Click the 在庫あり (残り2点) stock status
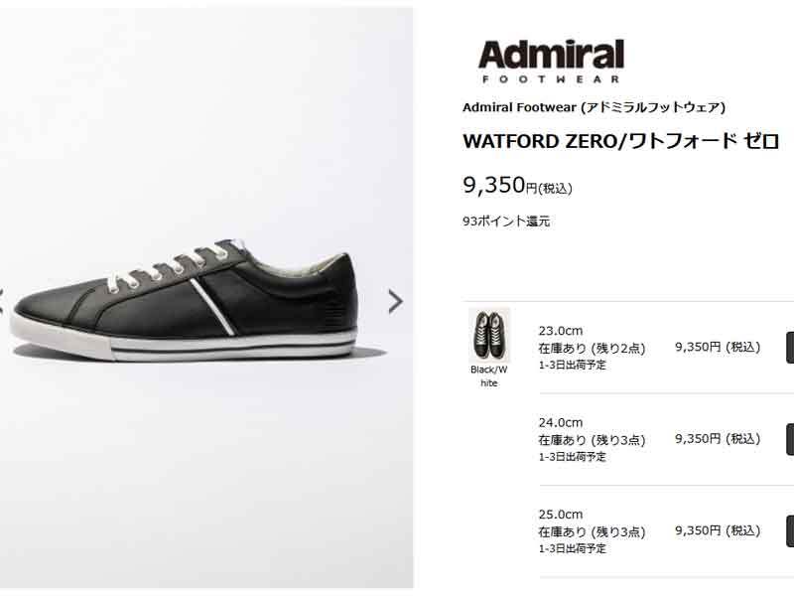Image resolution: width=794 pixels, height=596 pixels. coord(592,349)
